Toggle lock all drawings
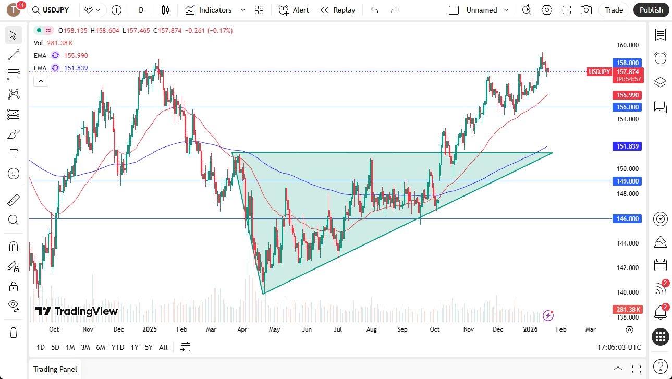672x379 pixels. click(x=13, y=286)
